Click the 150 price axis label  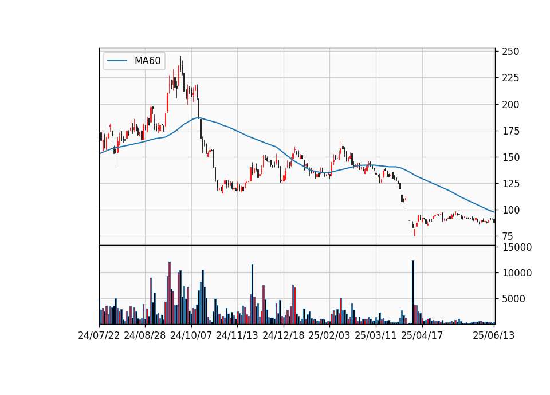[510, 157]
